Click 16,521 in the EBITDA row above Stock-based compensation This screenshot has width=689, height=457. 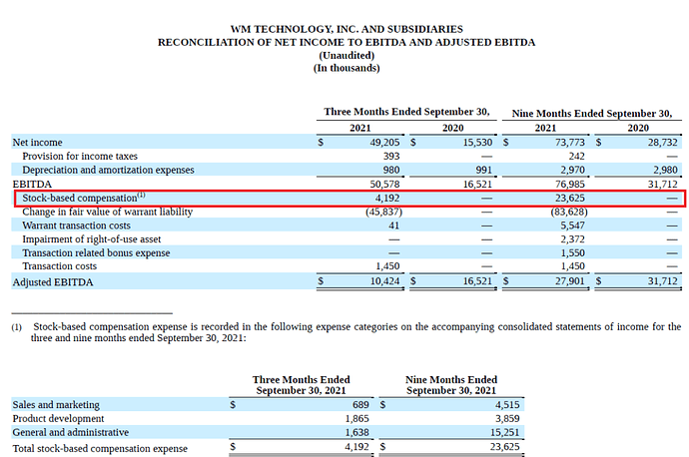tap(477, 184)
